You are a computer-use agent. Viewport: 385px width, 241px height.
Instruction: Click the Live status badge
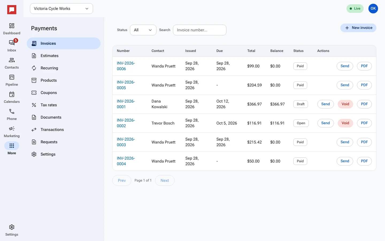[x=355, y=9]
